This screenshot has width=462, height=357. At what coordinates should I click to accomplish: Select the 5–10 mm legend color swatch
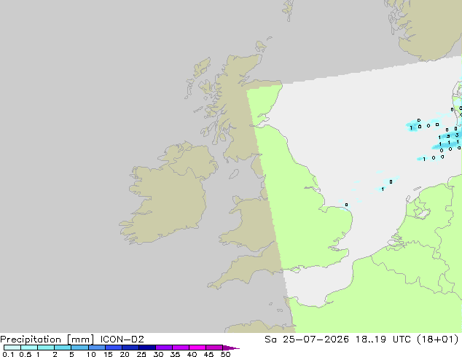click(x=79, y=348)
